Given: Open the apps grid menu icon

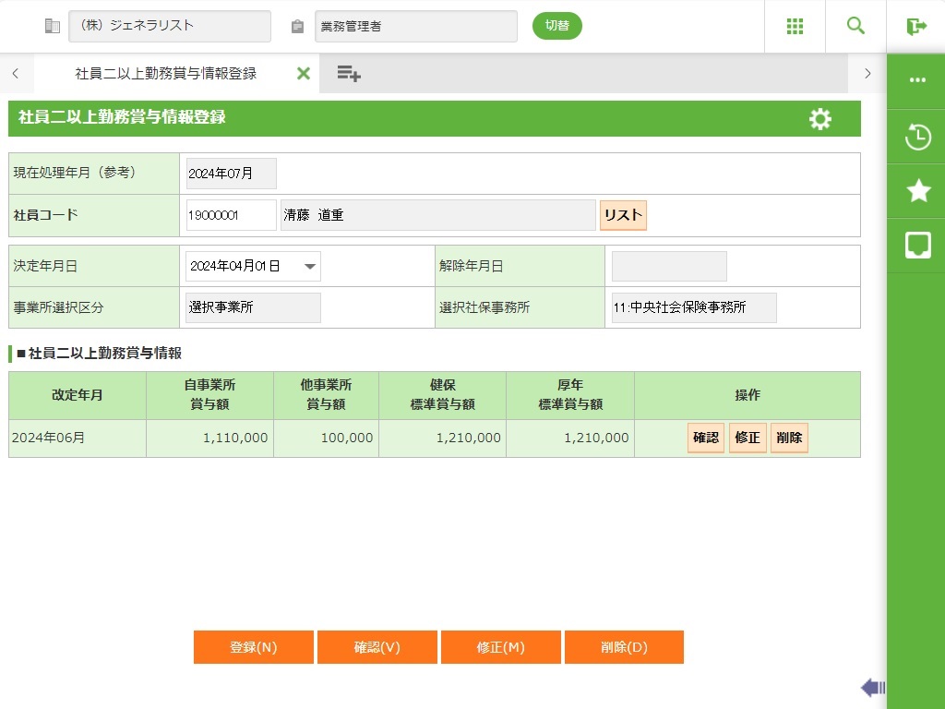Looking at the screenshot, I should pyautogui.click(x=795, y=26).
